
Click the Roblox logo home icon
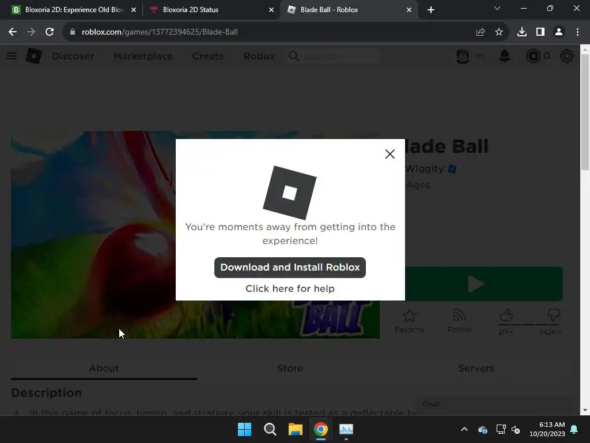click(34, 56)
